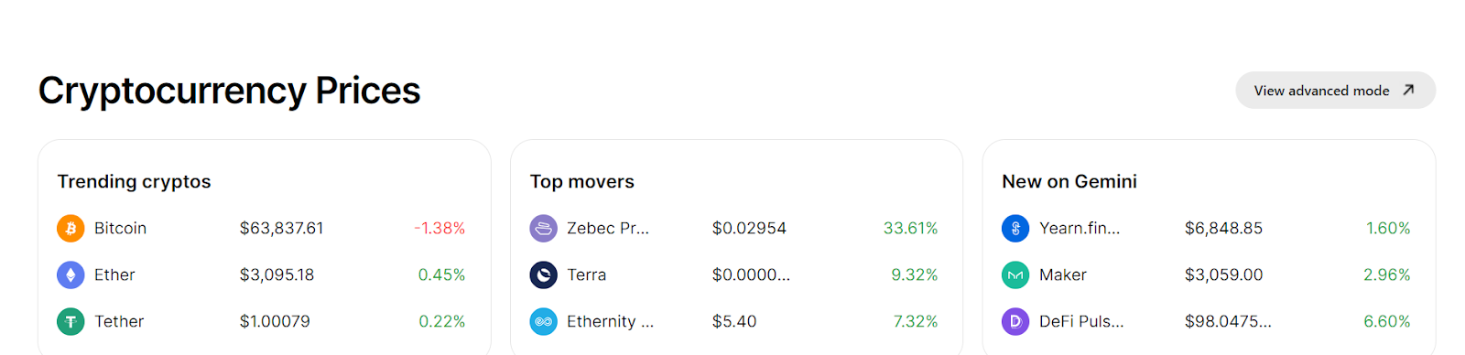Open the Bitcoin name link
This screenshot has height=355, width=1465.
pos(120,228)
